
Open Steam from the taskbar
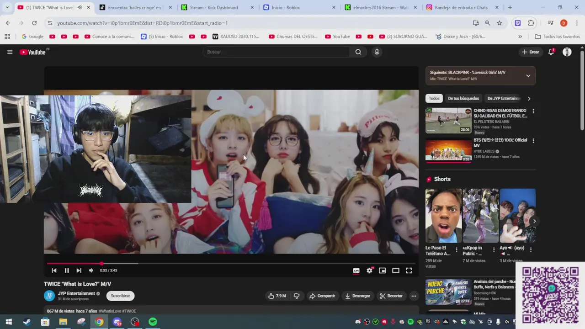[27, 322]
